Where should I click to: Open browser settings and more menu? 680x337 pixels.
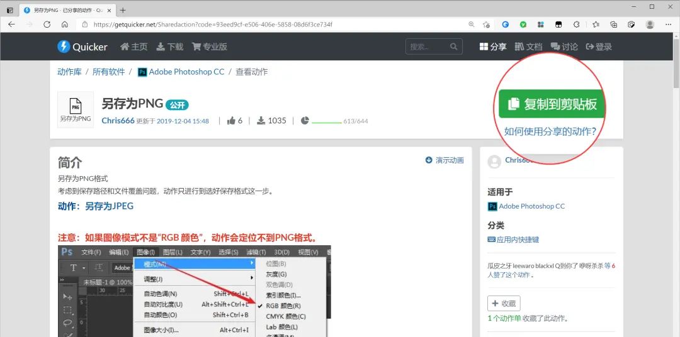668,25
